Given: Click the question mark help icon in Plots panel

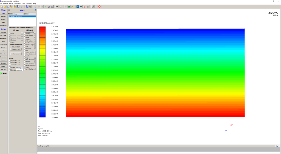Looking at the screenshot, I should point(9,10).
